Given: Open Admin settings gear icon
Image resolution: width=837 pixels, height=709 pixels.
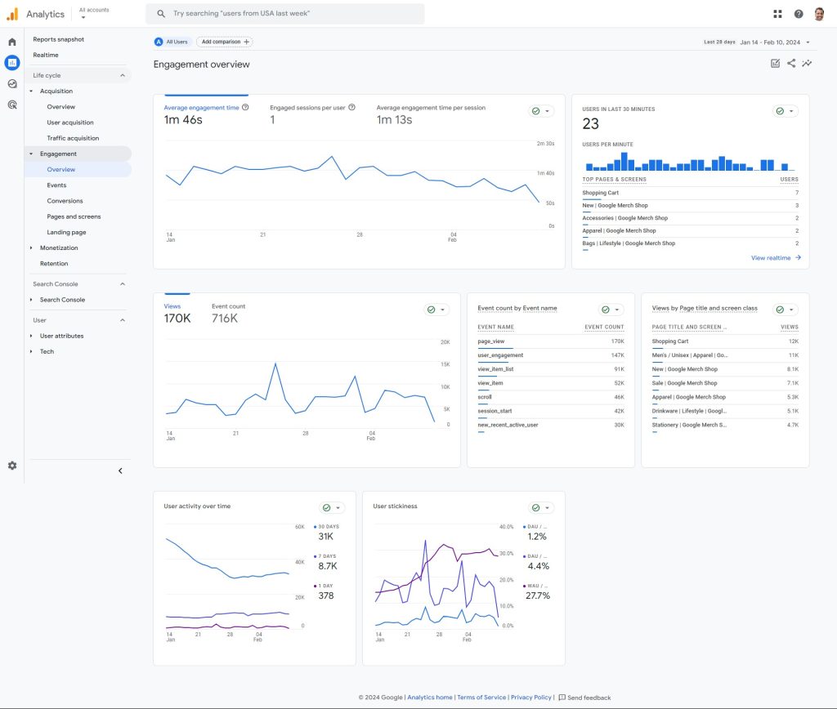Looking at the screenshot, I should (x=12, y=466).
